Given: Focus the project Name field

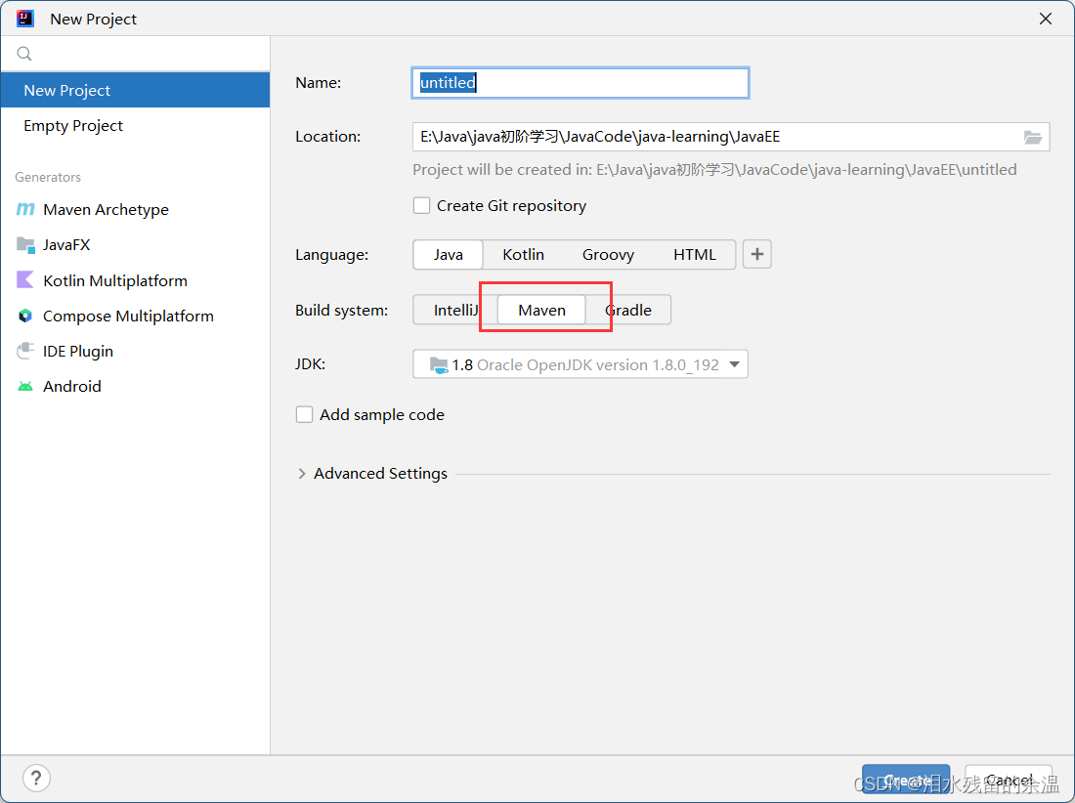Looking at the screenshot, I should pos(580,83).
